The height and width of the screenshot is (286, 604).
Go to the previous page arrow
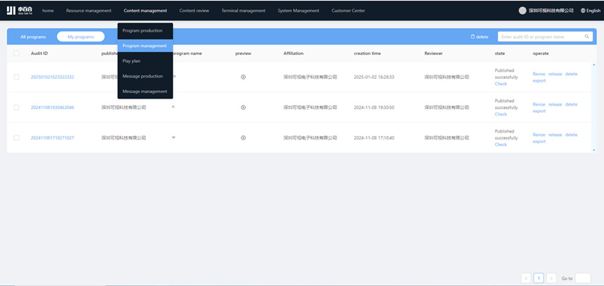point(526,278)
